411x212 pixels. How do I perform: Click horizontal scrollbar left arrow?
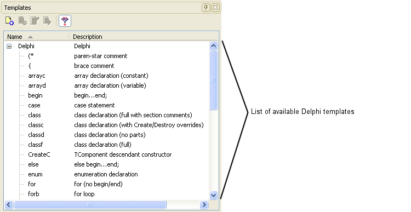tap(9, 204)
